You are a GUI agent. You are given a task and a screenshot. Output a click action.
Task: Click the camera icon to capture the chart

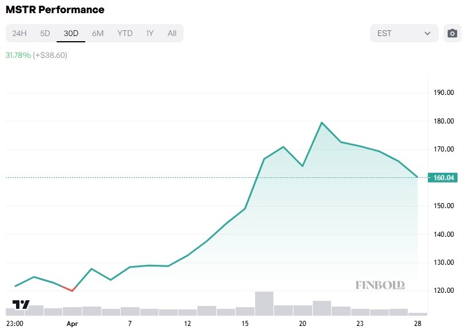[452, 33]
